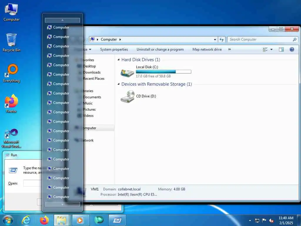The image size is (301, 226).
Task: Select the CD Drive (D:) icon
Action: pyautogui.click(x=127, y=97)
